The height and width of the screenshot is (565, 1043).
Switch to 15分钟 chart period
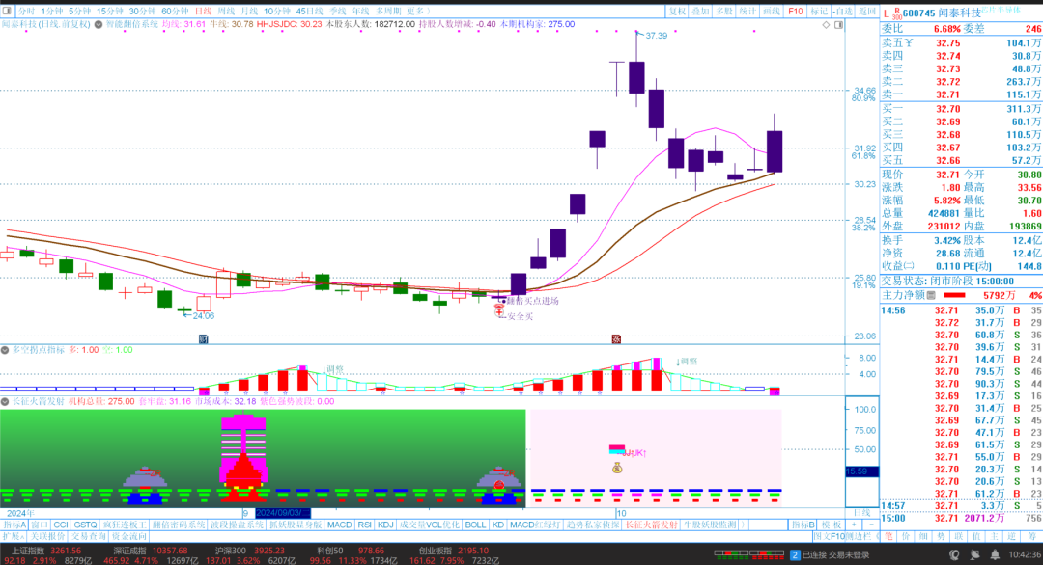pyautogui.click(x=110, y=12)
